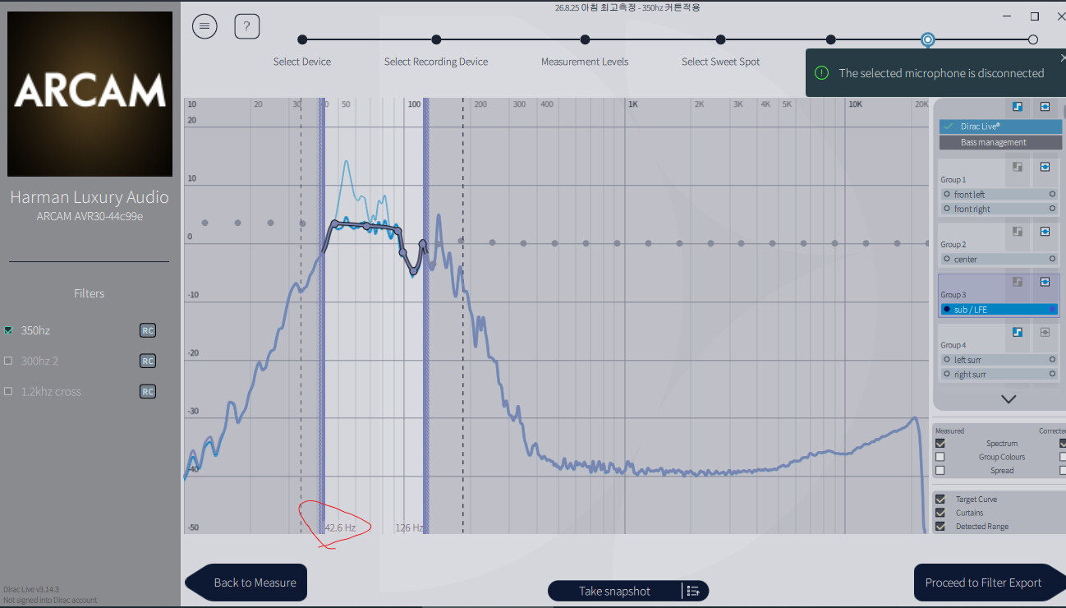Click the Group 1 target curve link icon

[x=1018, y=167]
